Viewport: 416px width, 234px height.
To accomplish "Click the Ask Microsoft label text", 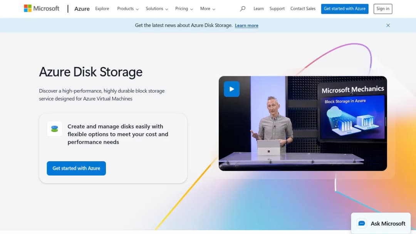I will pyautogui.click(x=388, y=223).
